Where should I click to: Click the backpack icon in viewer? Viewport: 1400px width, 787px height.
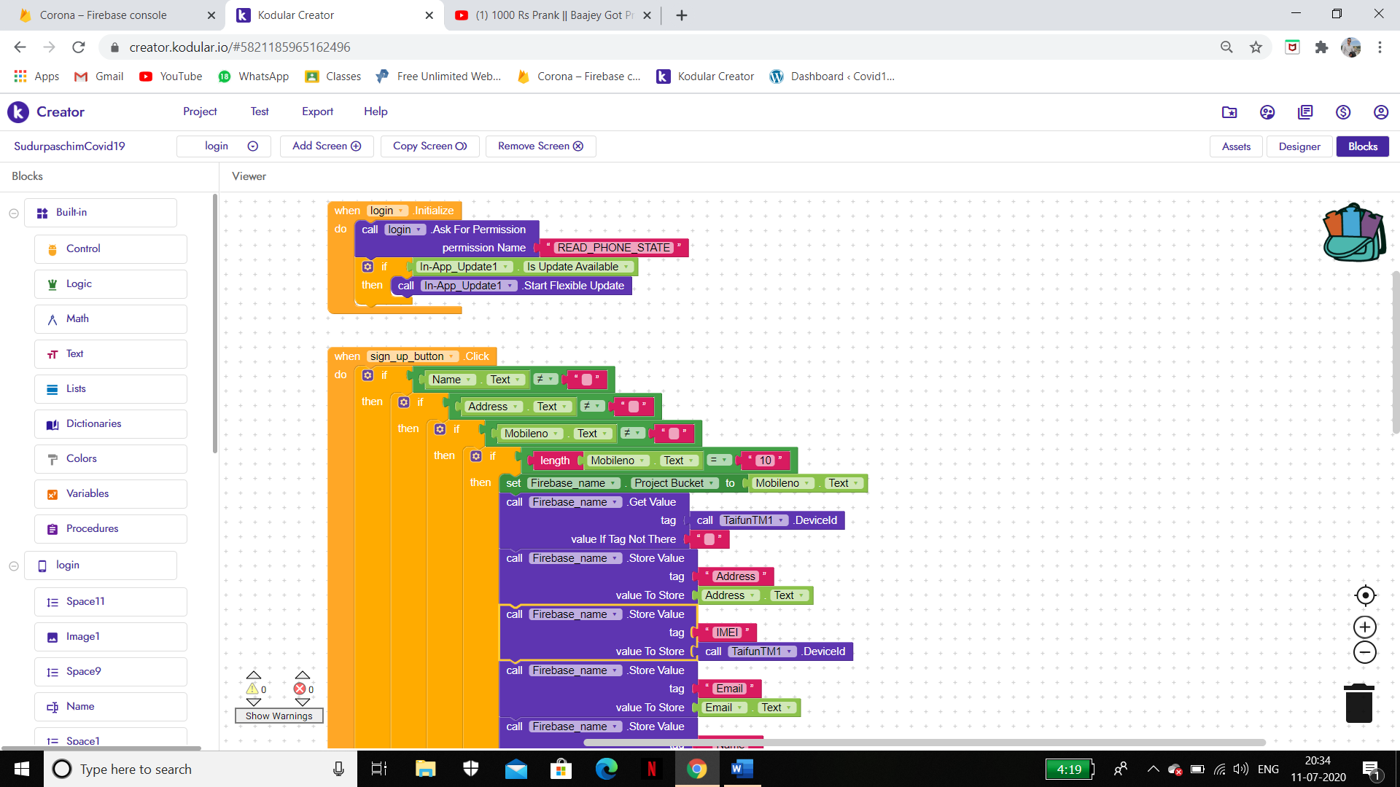pyautogui.click(x=1353, y=233)
